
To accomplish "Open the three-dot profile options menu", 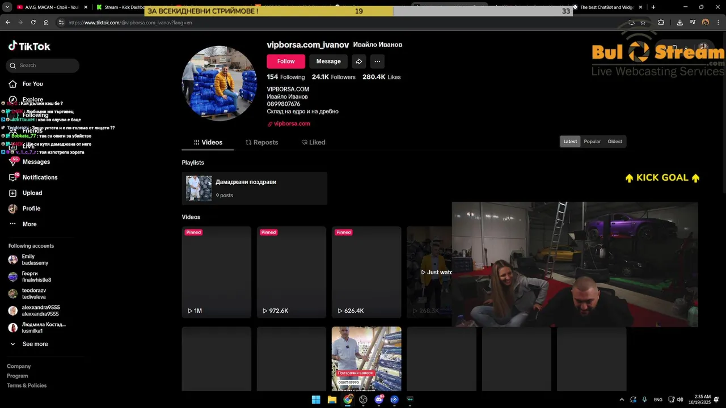I will [x=377, y=61].
